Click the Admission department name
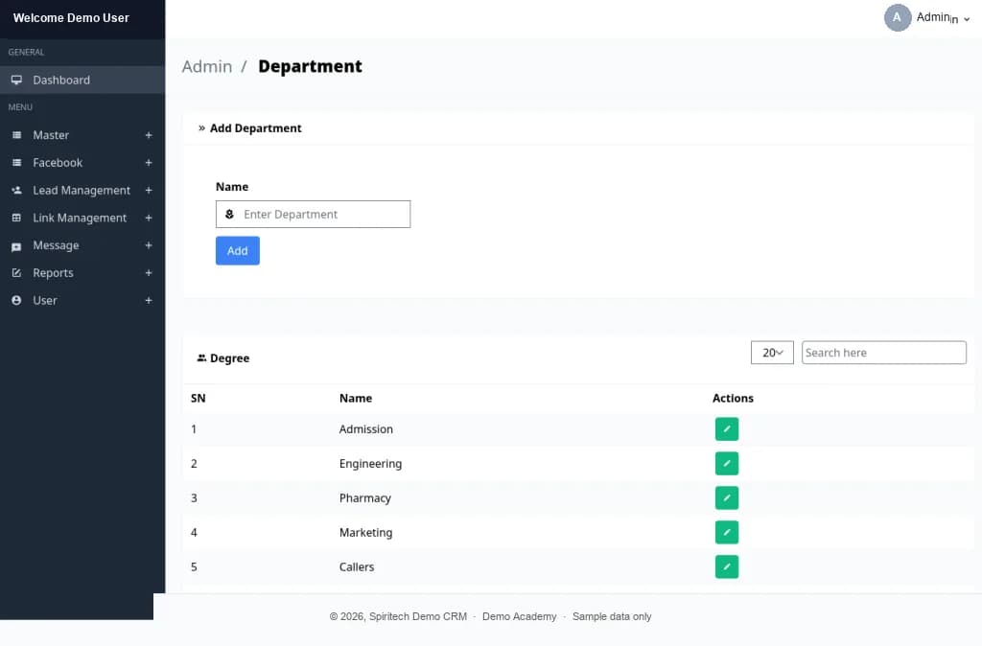Screen dimensions: 982x646 click(365, 428)
